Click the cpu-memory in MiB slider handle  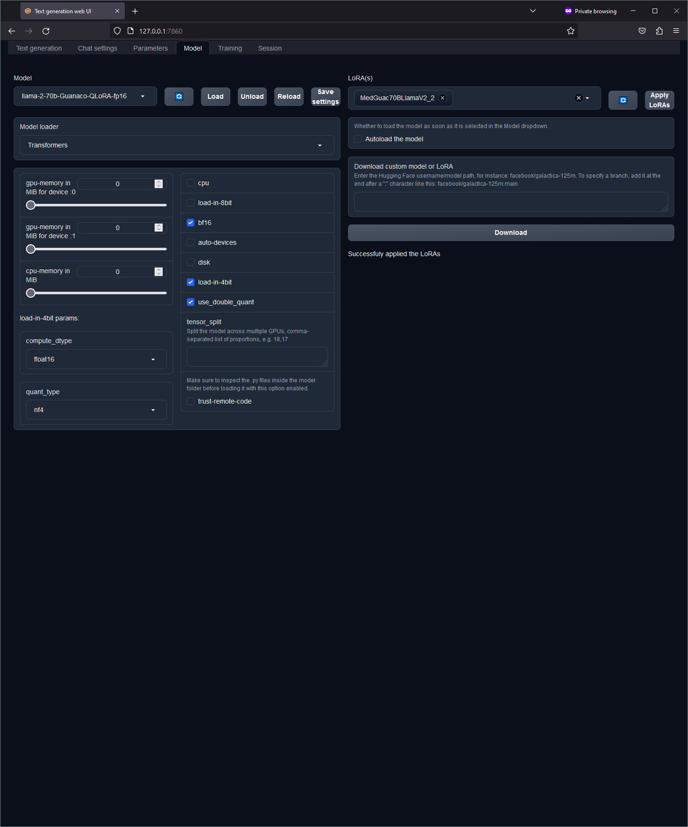(x=31, y=293)
